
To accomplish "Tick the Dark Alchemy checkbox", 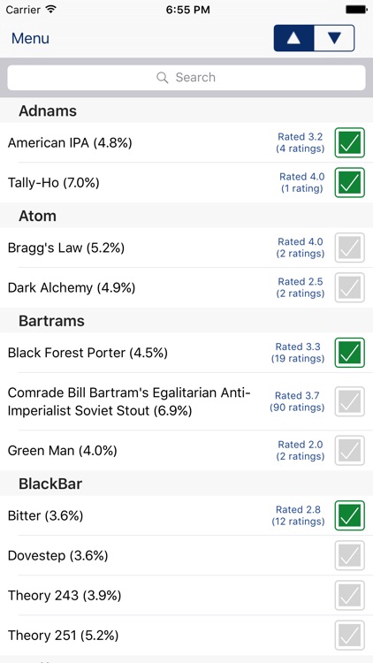I will click(350, 287).
